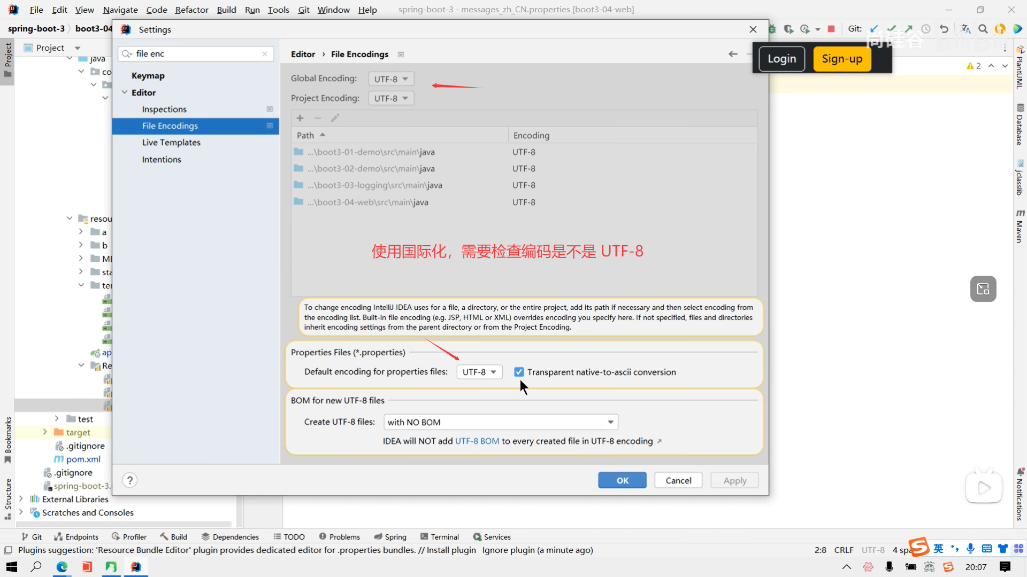The image size is (1027, 577).
Task: Open properties files default encoding dropdown
Action: coord(479,372)
